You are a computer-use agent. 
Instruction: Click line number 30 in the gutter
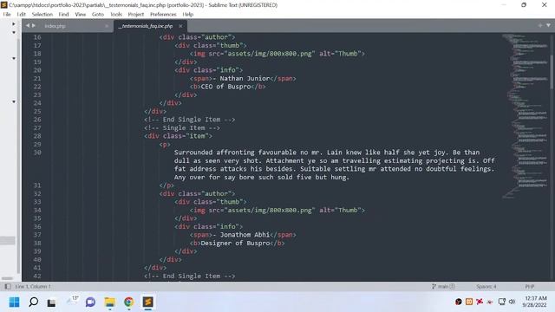click(37, 153)
